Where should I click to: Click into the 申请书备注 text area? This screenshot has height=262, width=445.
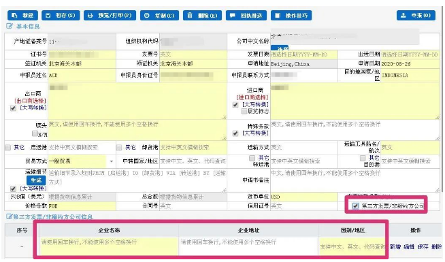tap(355, 180)
